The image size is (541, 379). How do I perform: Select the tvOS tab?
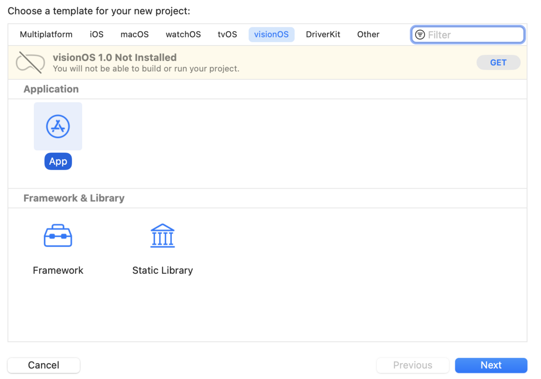pyautogui.click(x=227, y=35)
